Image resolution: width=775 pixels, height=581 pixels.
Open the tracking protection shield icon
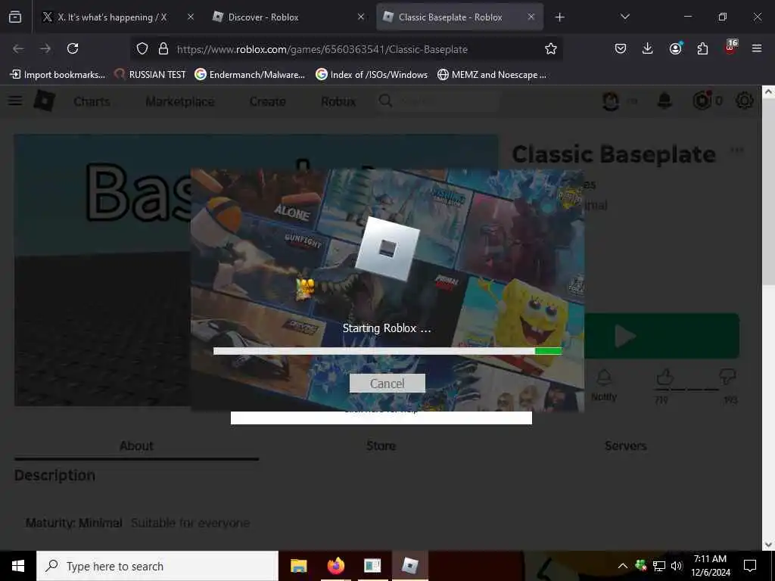coord(142,48)
